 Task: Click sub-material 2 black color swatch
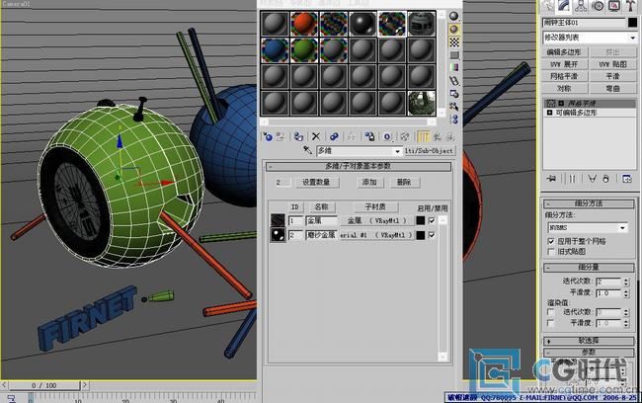(x=421, y=235)
